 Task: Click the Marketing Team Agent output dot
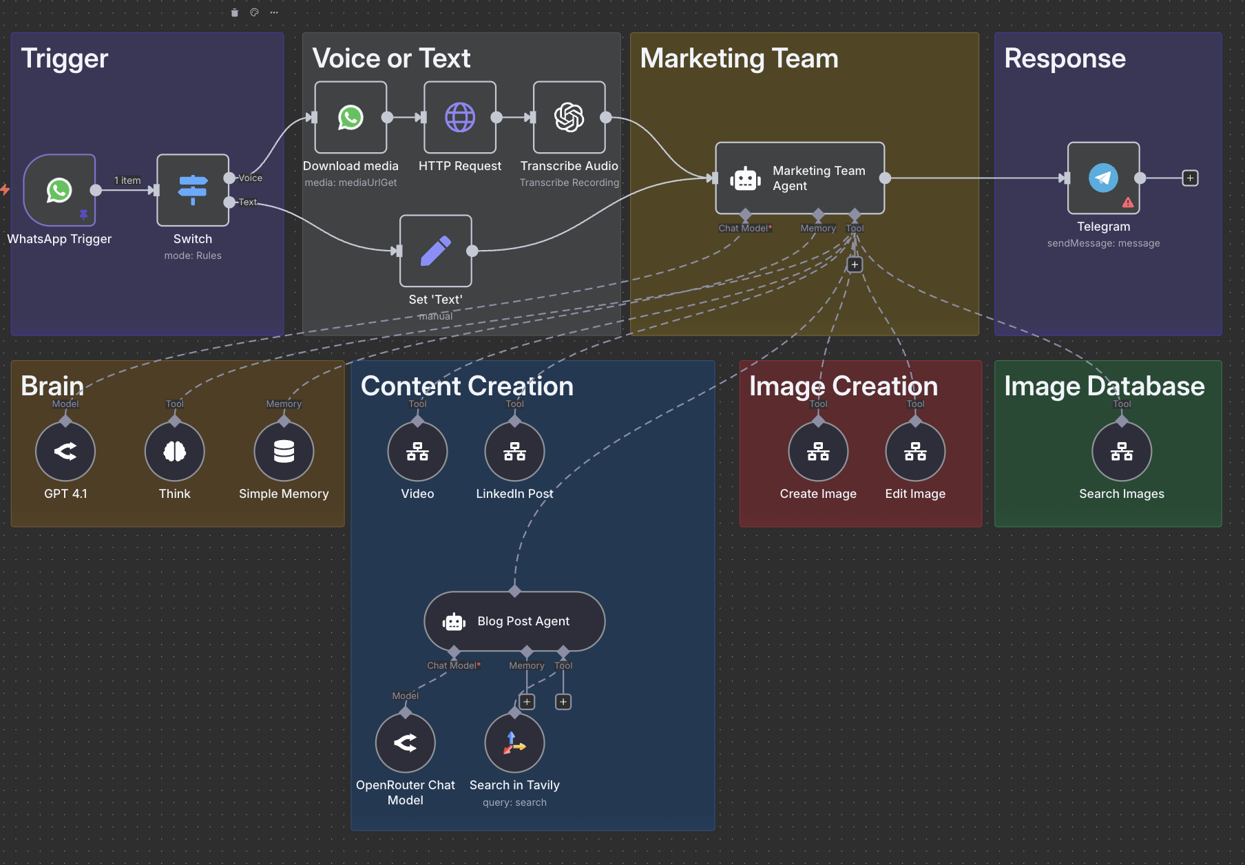(x=885, y=178)
